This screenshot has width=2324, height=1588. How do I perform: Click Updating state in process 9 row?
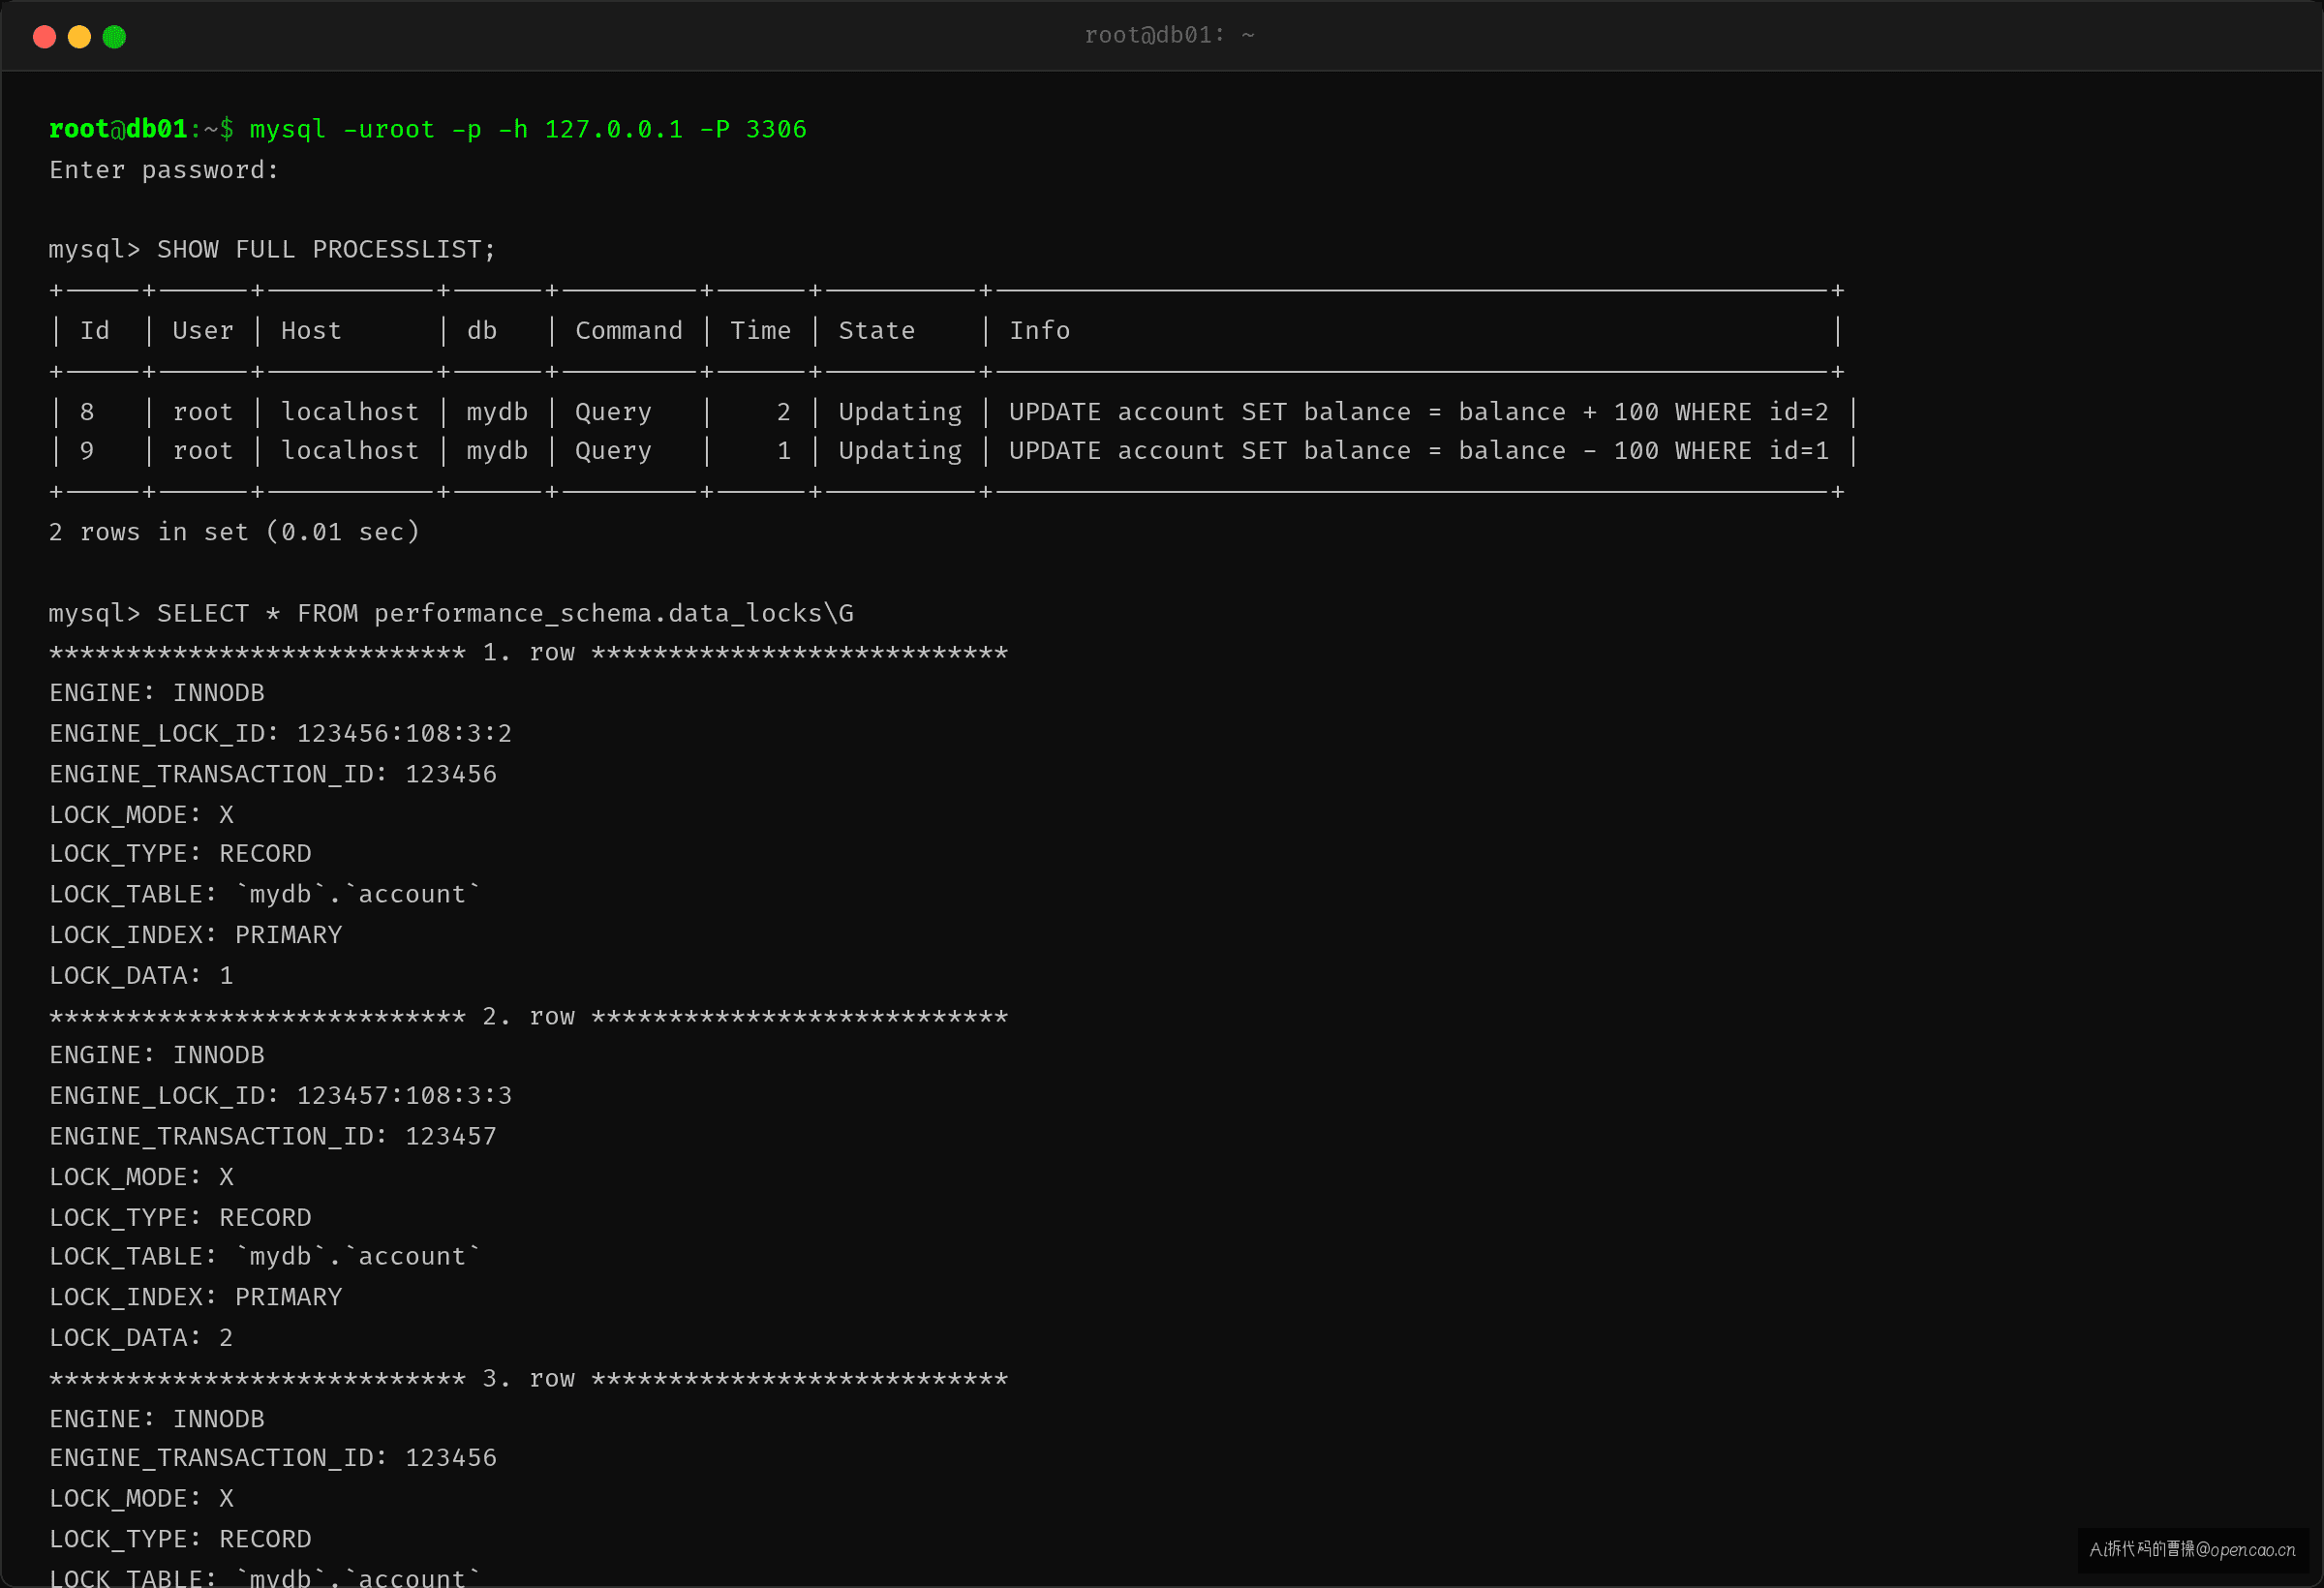click(x=900, y=451)
